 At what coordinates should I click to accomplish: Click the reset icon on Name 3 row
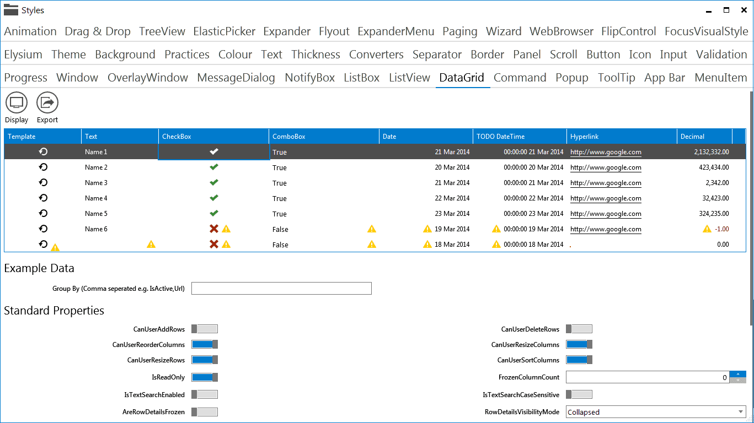pyautogui.click(x=44, y=182)
